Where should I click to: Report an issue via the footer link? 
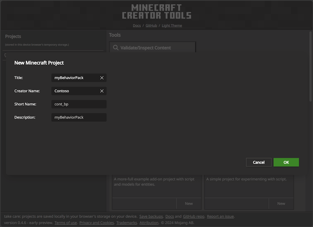coord(220,216)
